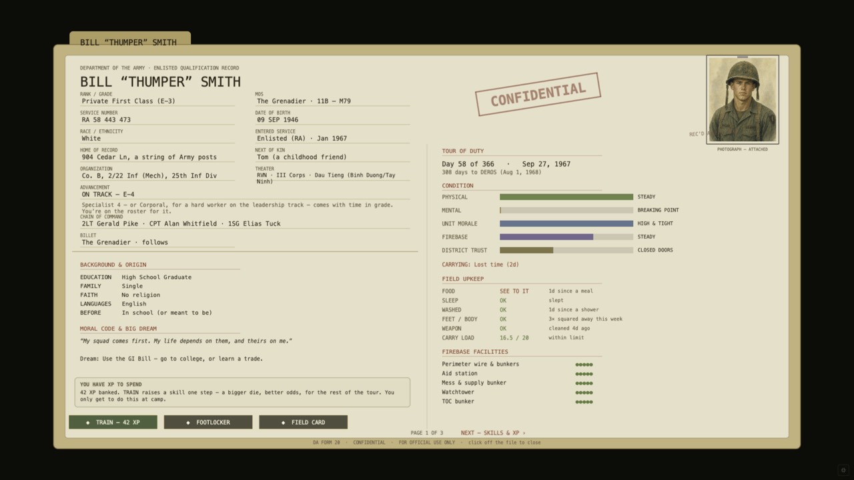Viewport: 854px width, 480px height.
Task: Click the Aid station rating dots
Action: pos(584,374)
